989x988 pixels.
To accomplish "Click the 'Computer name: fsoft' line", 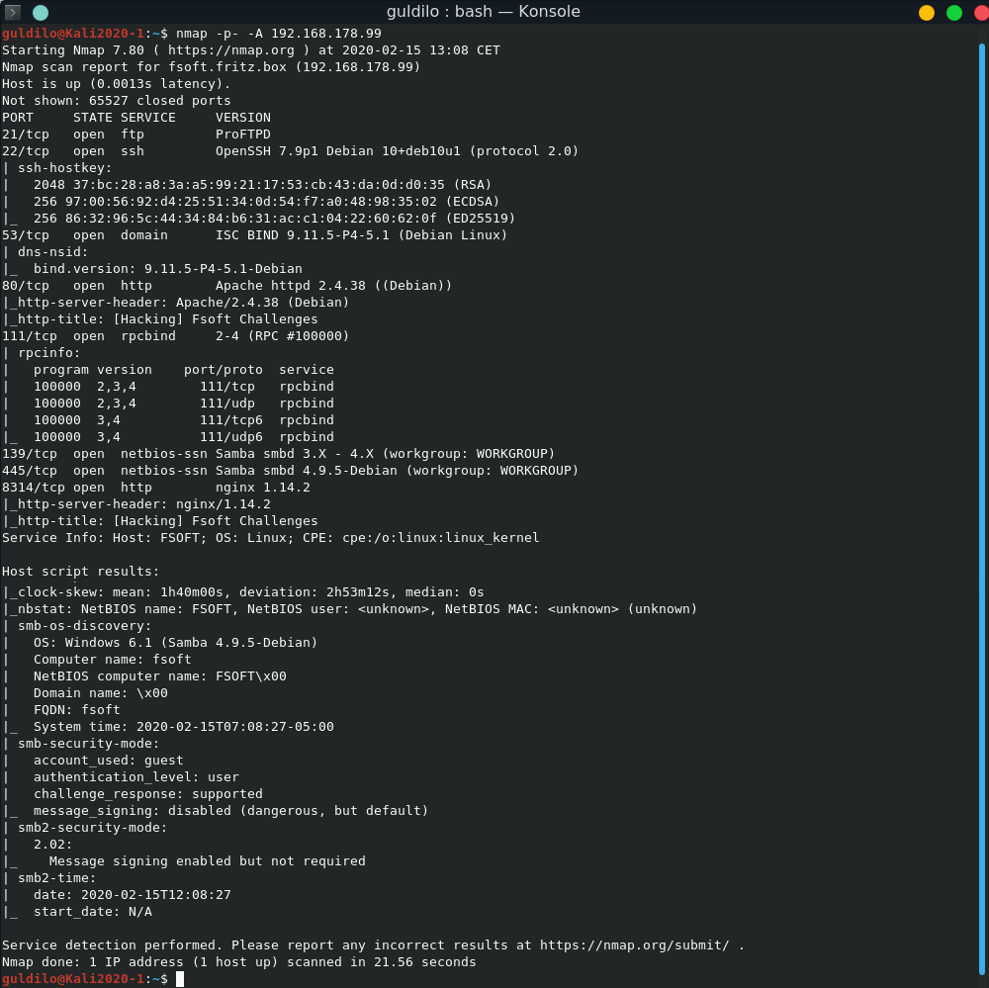I will tap(113, 660).
